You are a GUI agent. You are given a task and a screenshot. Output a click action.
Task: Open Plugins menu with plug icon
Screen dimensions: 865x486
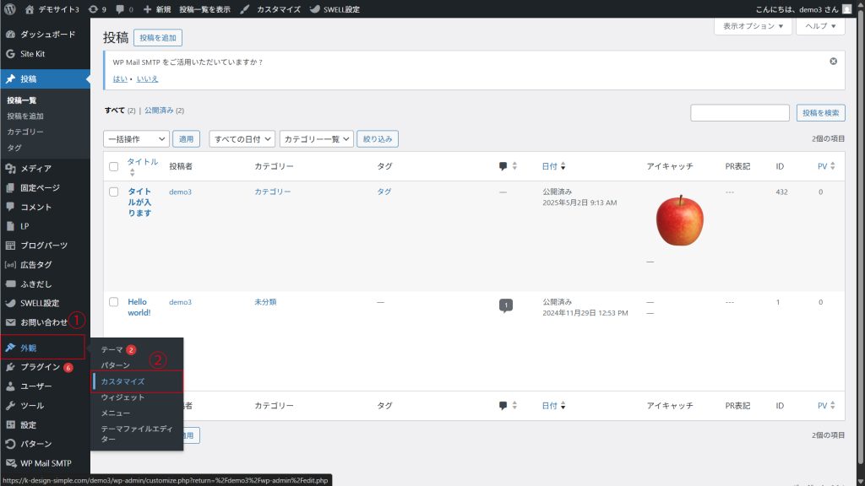(x=10, y=367)
